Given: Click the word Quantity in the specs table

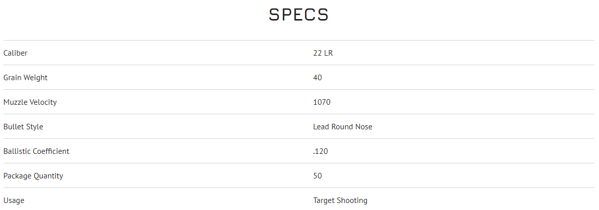Looking at the screenshot, I should (x=48, y=176).
